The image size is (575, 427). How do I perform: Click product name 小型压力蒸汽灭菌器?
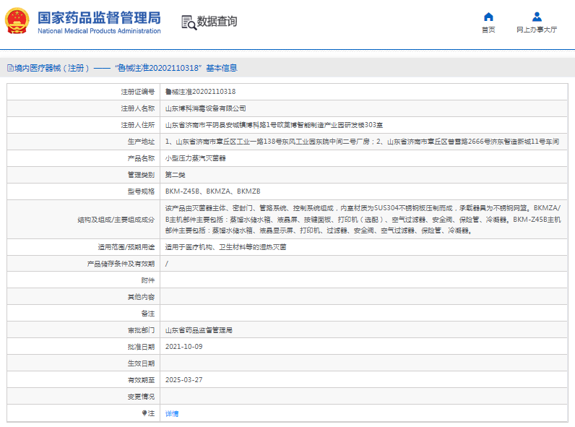196,158
